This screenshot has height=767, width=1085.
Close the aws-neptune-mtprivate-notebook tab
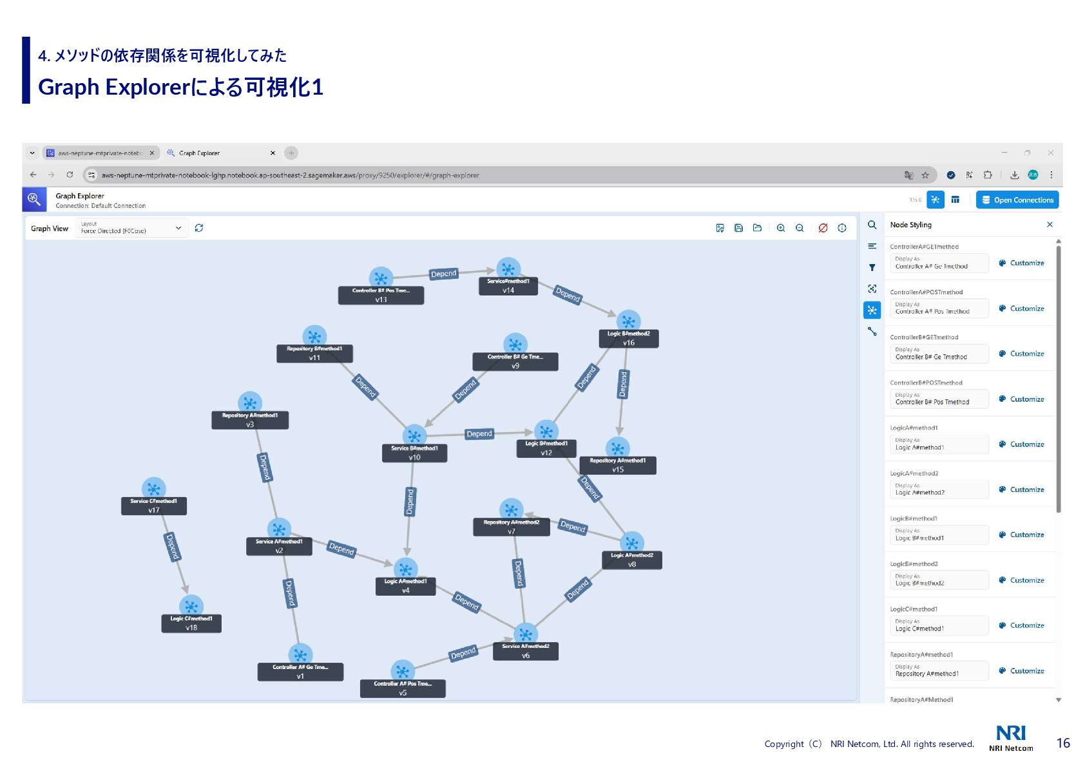point(152,153)
